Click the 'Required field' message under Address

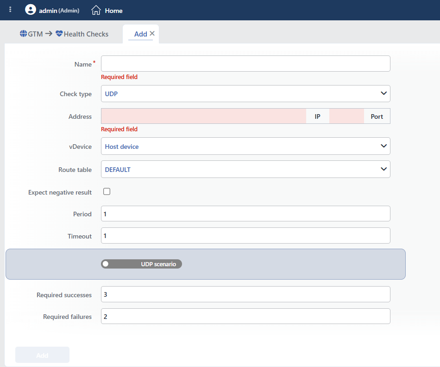point(119,129)
